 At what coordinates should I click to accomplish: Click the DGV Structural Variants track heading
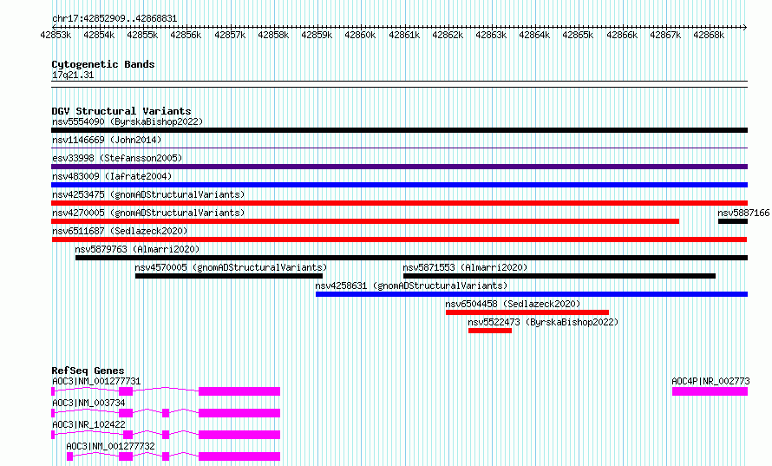tap(121, 111)
